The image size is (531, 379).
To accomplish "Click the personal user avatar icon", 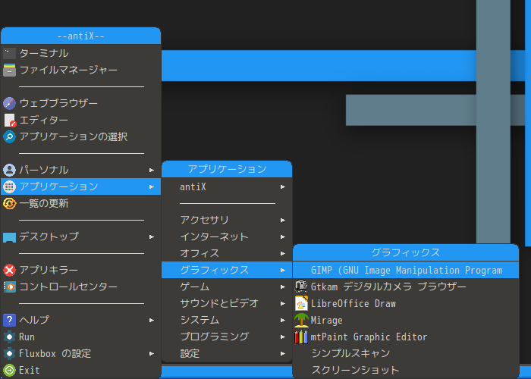I will [9, 170].
